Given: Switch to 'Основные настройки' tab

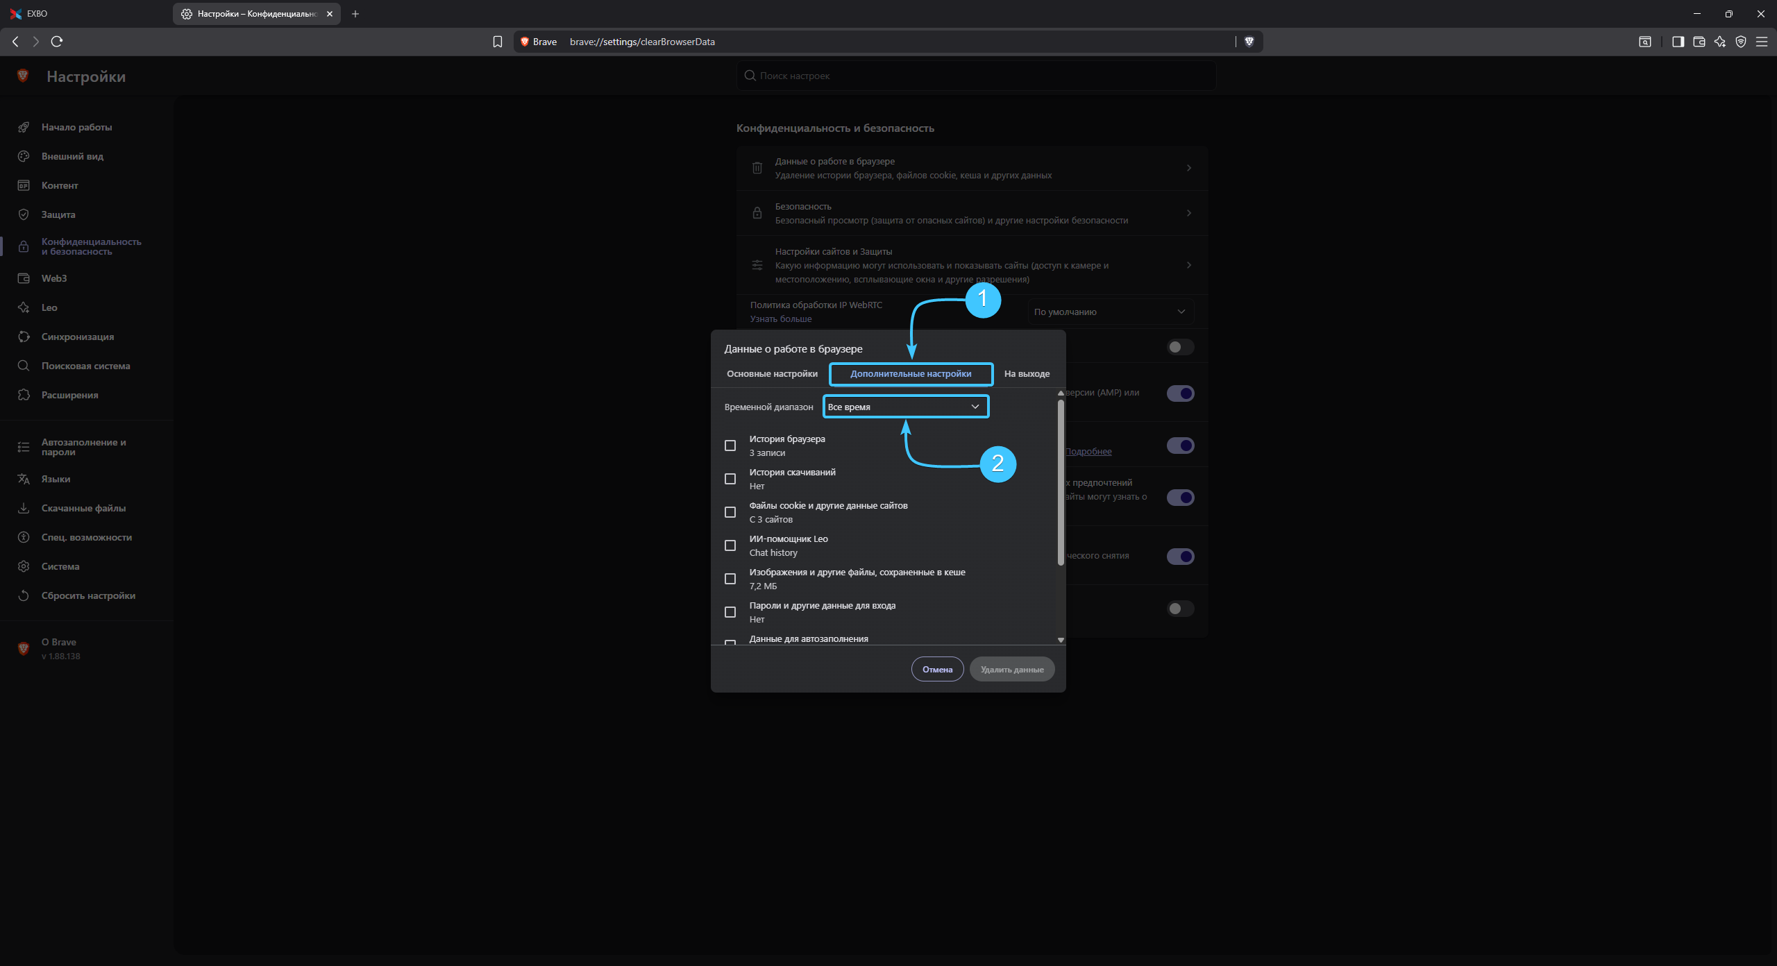Looking at the screenshot, I should pyautogui.click(x=772, y=373).
